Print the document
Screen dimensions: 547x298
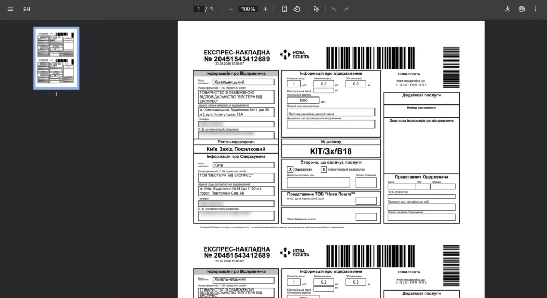[x=521, y=9]
